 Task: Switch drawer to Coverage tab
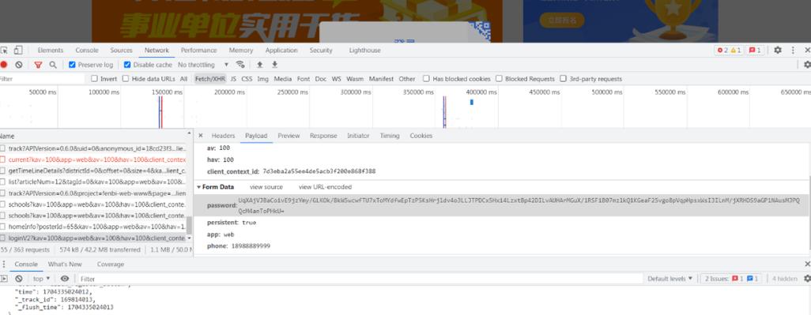pos(110,264)
